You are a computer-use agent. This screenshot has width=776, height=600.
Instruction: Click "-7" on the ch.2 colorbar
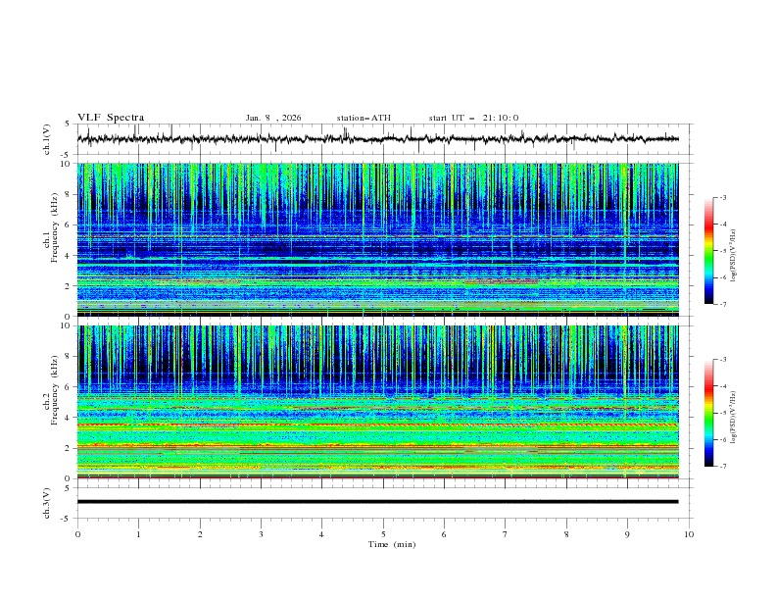coord(722,466)
